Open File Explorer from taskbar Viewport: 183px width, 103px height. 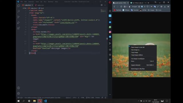tap(34, 101)
